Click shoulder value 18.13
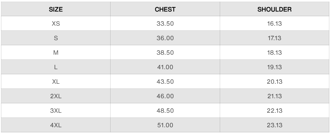 click(x=274, y=53)
